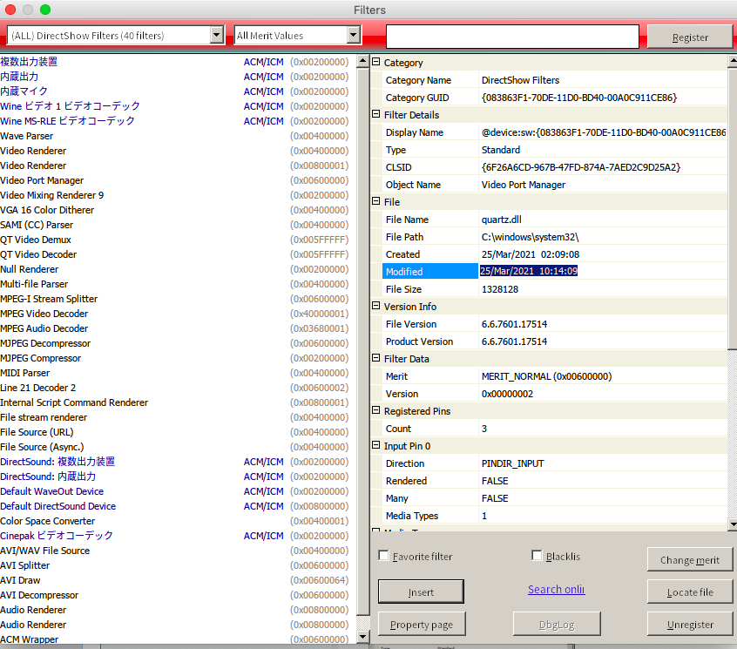
Task: Open the DirectShow Filters category dropdown
Action: [x=217, y=36]
